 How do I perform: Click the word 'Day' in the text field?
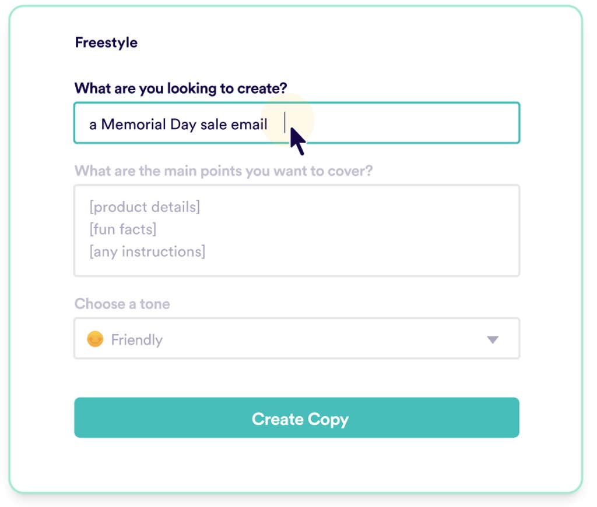coord(183,124)
